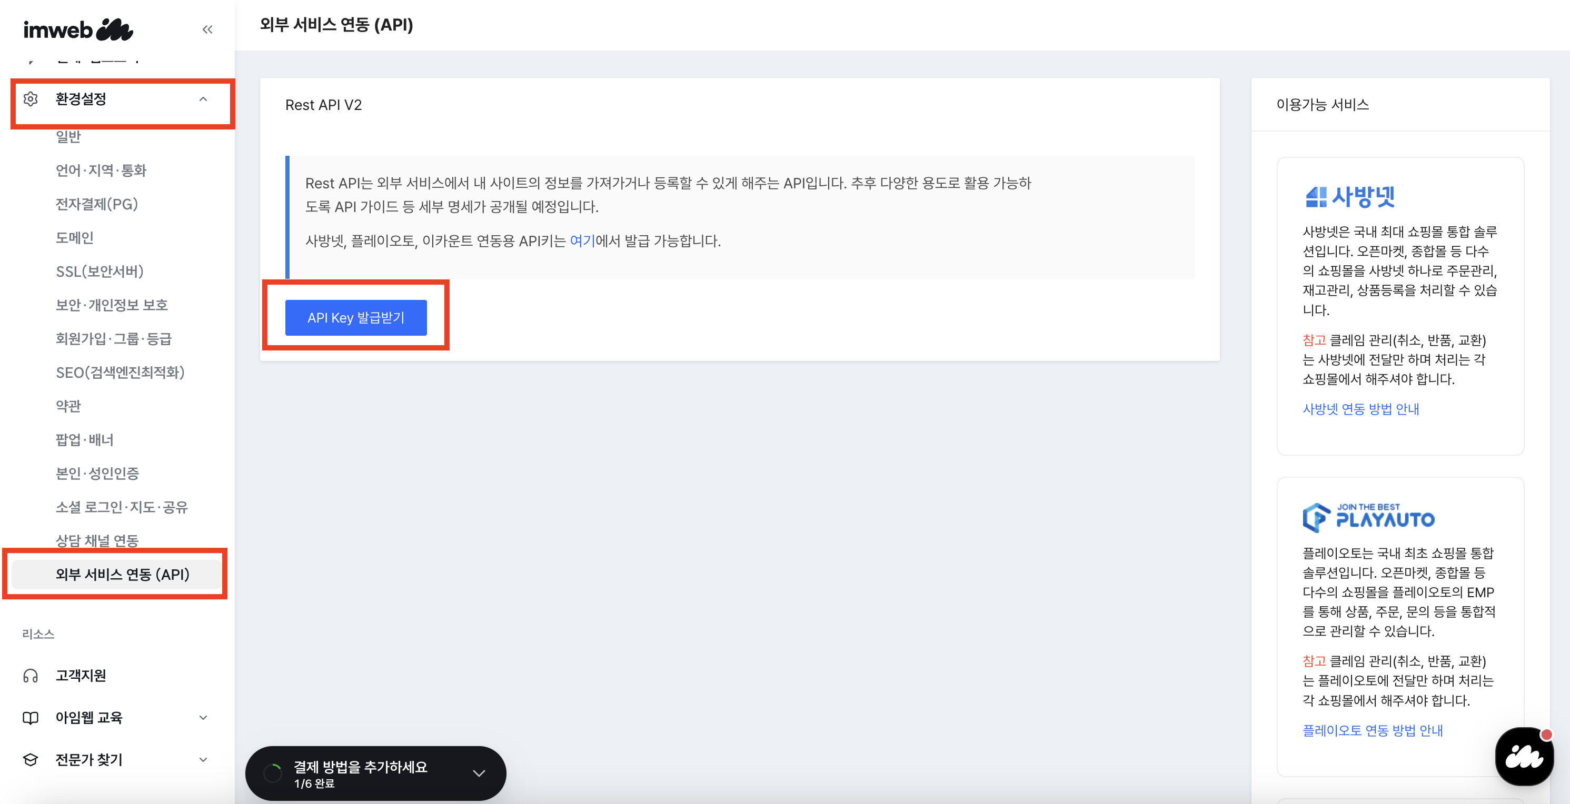Click the API Key 발급받기 button
Image resolution: width=1570 pixels, height=804 pixels.
[356, 317]
